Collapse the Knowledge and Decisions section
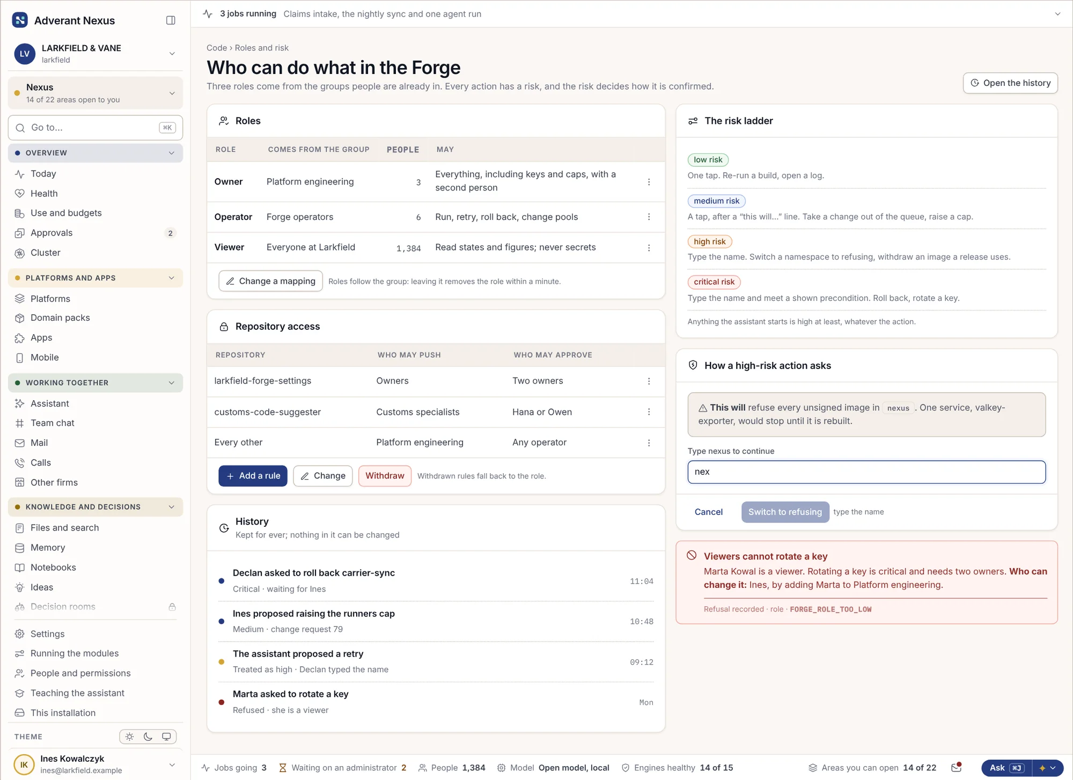Screen dimensions: 1073x780 tap(95, 507)
